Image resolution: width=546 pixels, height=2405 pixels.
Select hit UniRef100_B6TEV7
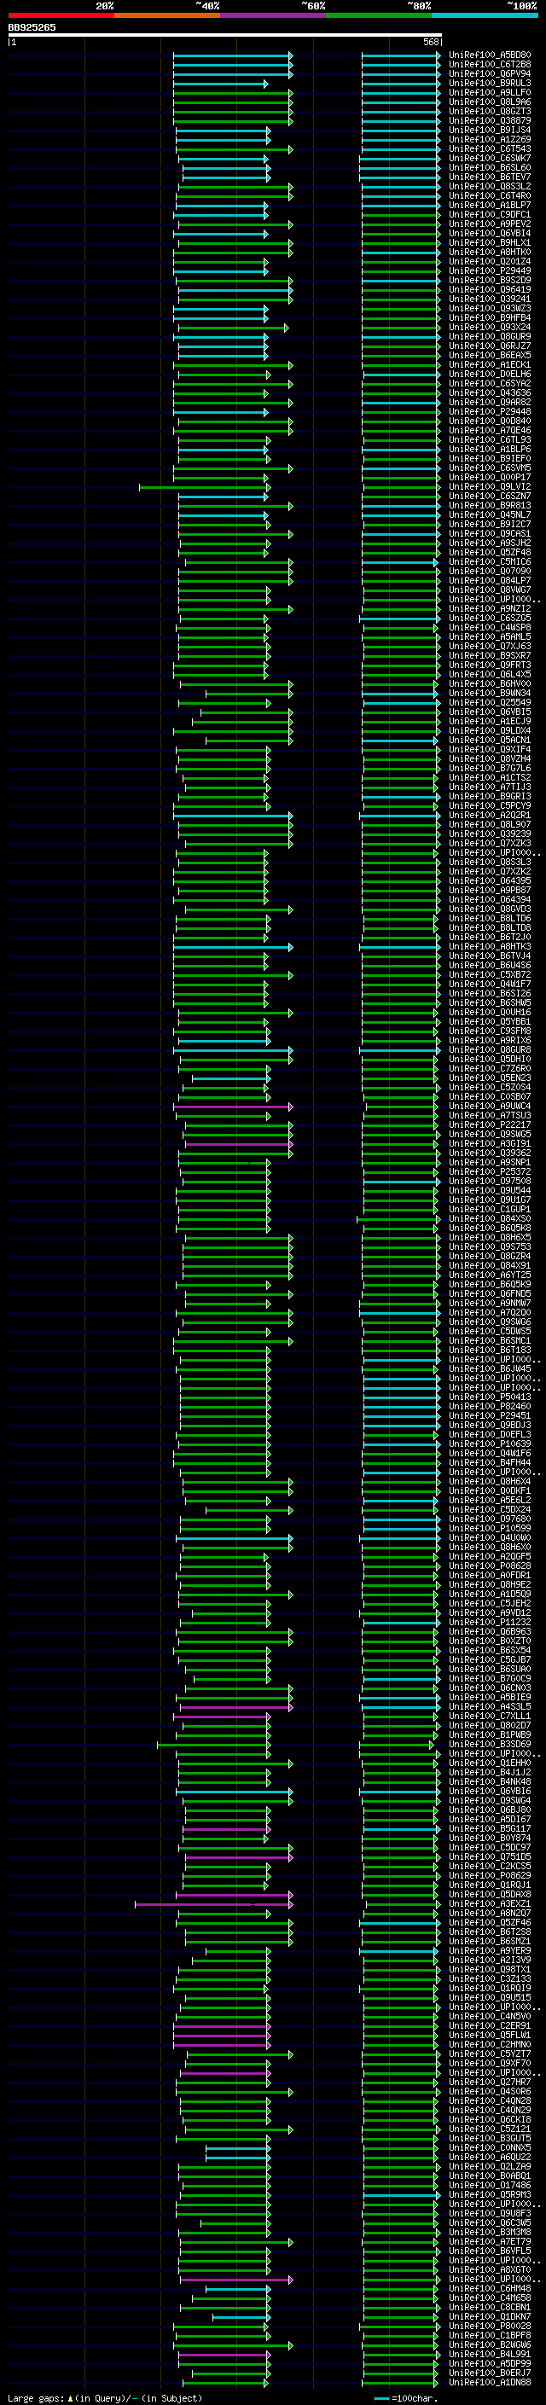pos(490,177)
